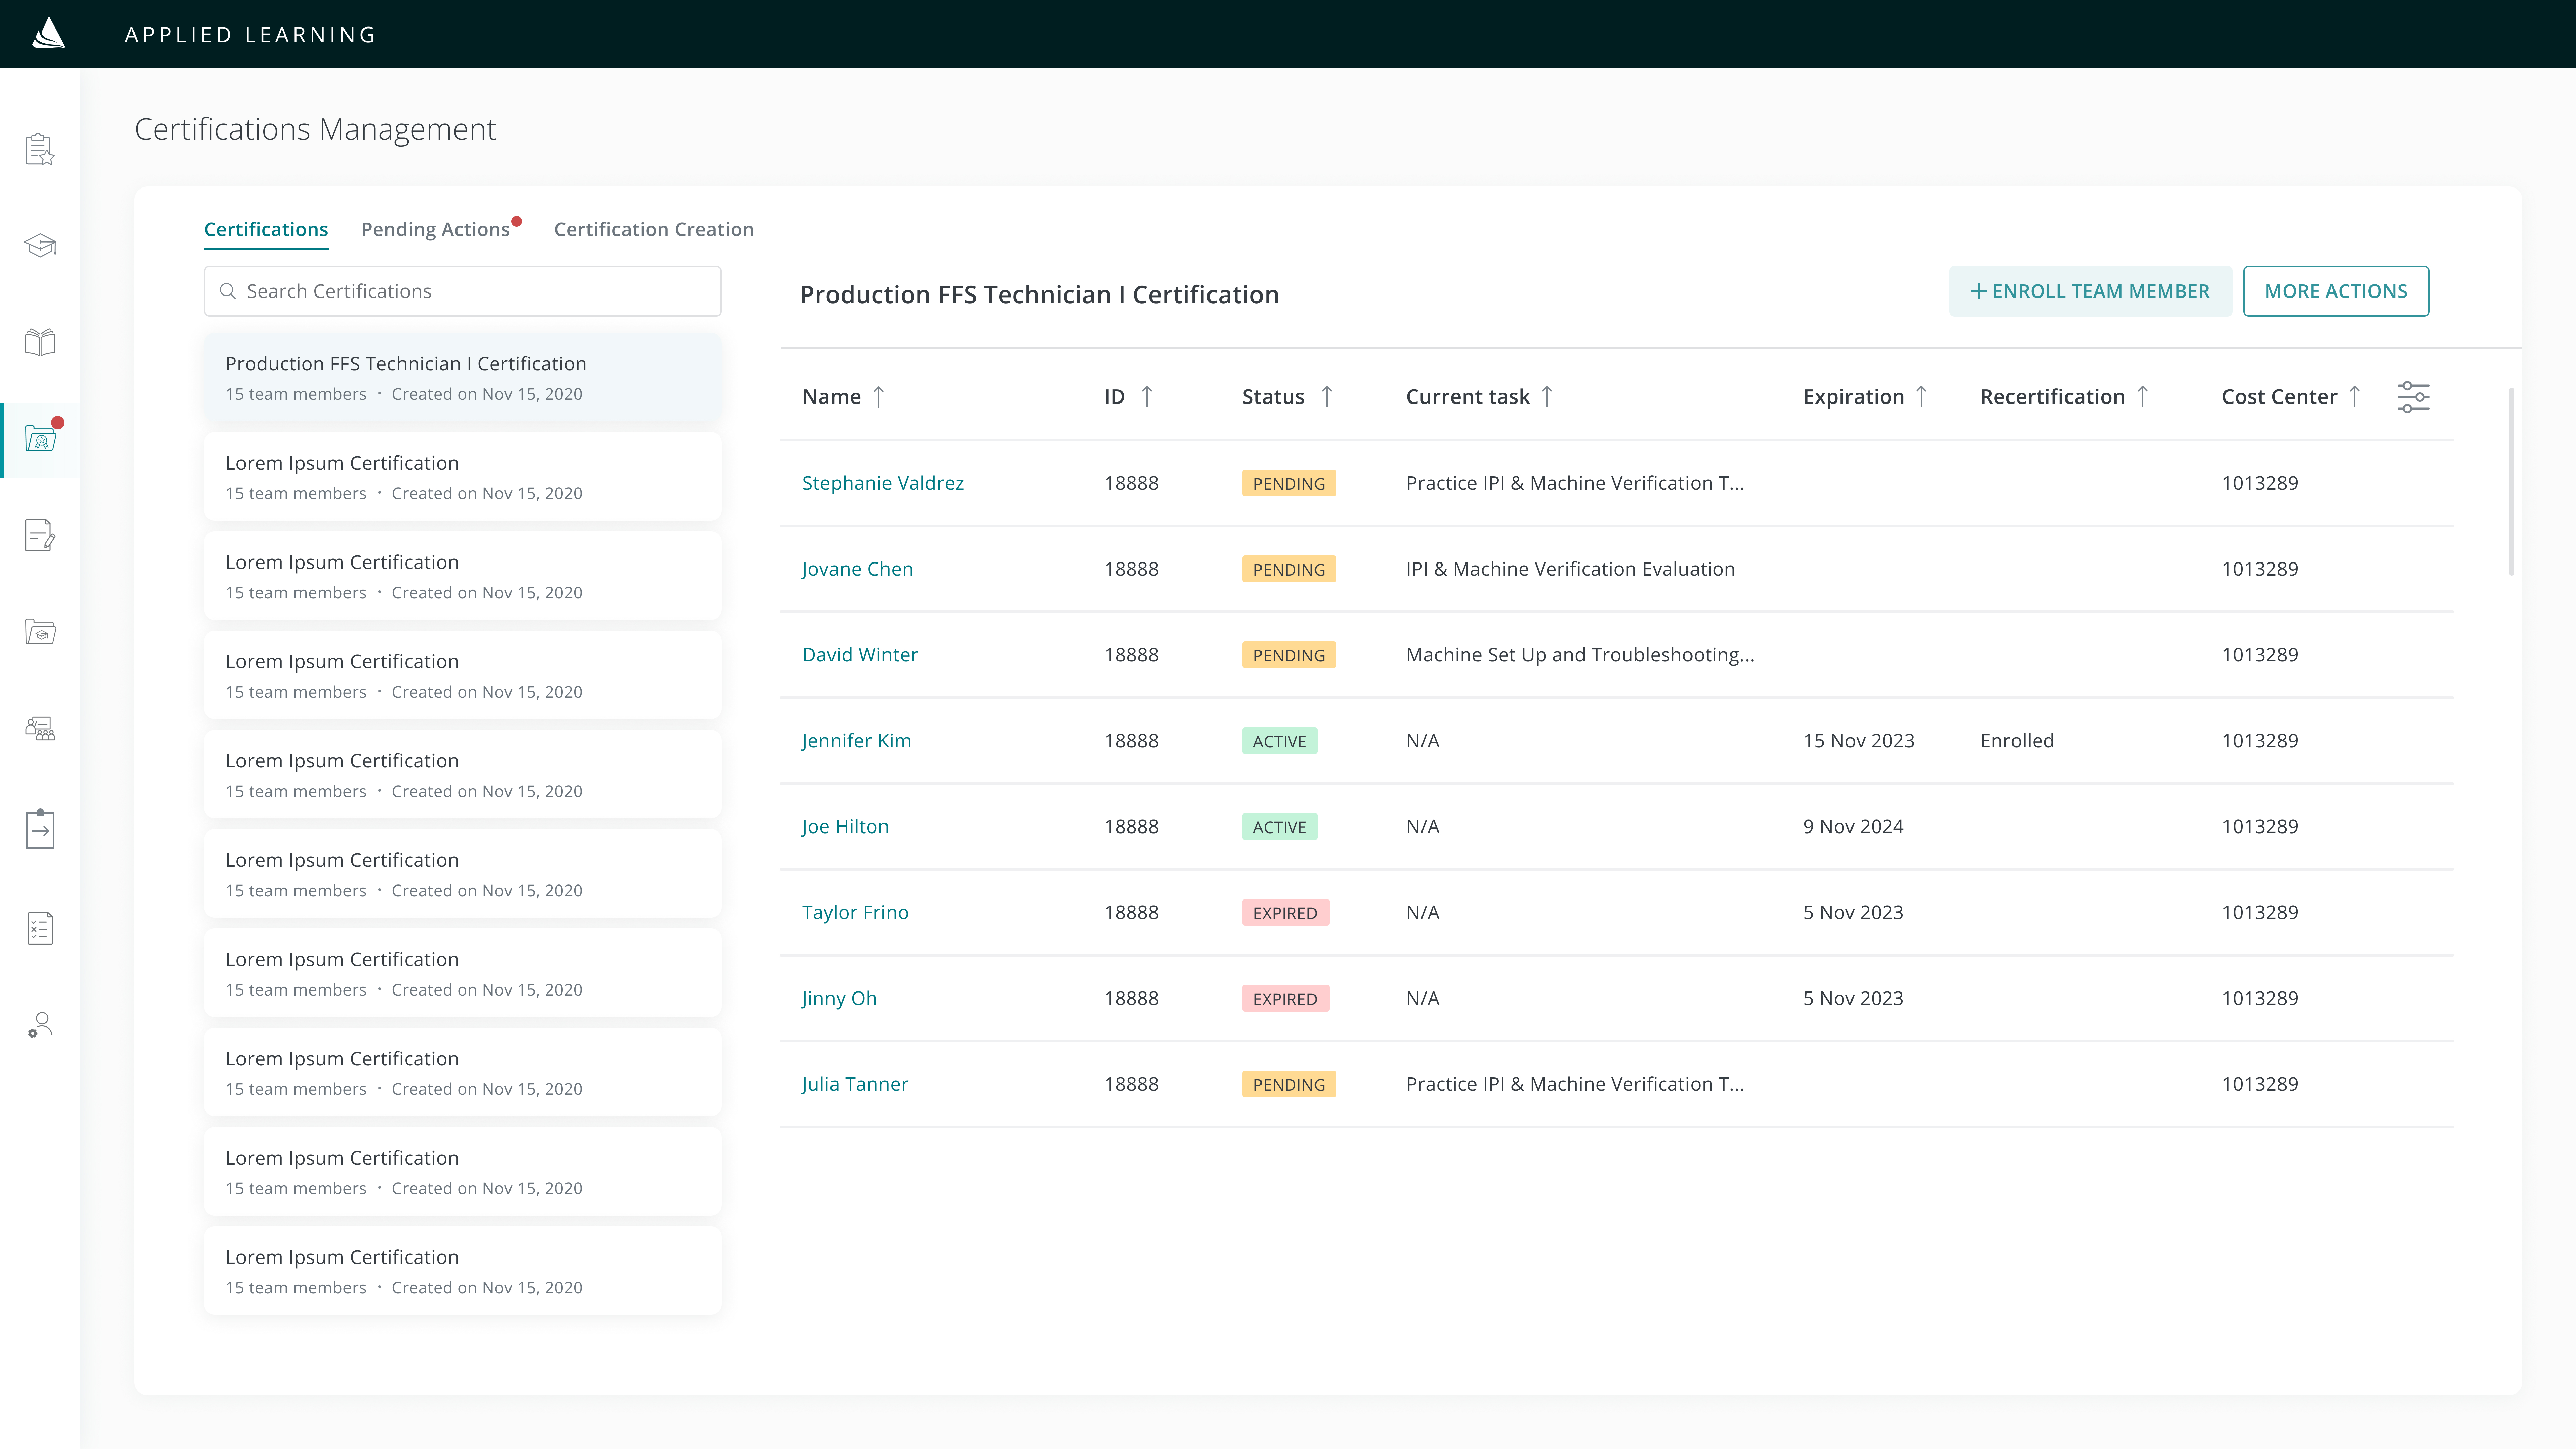Click the Search Certifications field

pyautogui.click(x=462, y=291)
